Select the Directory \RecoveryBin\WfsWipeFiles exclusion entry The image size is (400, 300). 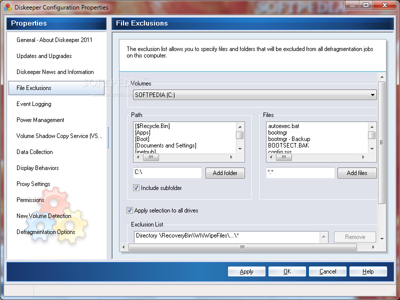pyautogui.click(x=187, y=235)
